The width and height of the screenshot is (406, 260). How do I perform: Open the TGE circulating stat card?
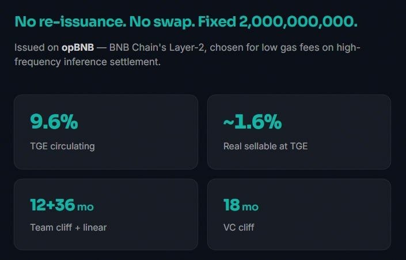106,132
